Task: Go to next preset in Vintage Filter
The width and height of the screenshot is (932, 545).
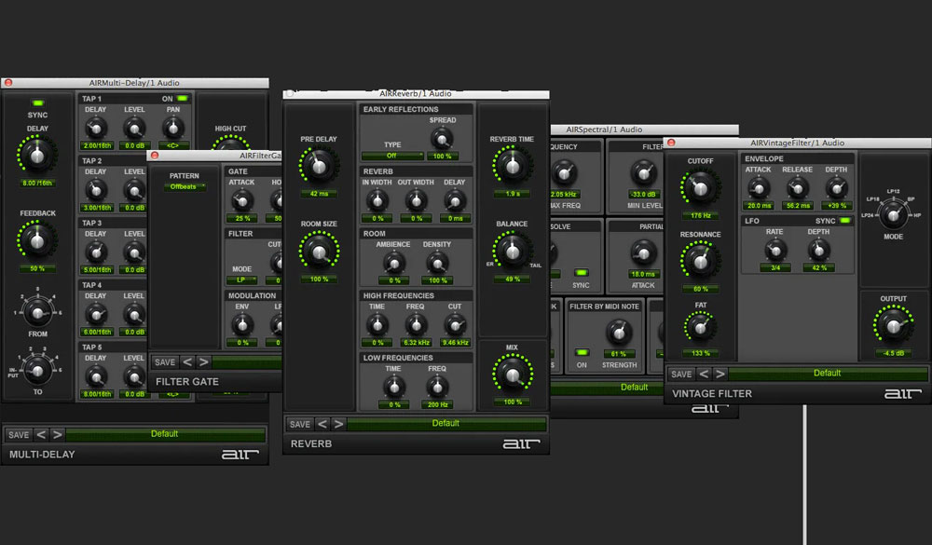Action: [x=720, y=374]
